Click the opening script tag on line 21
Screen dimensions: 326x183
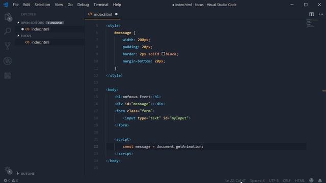tap(123, 139)
